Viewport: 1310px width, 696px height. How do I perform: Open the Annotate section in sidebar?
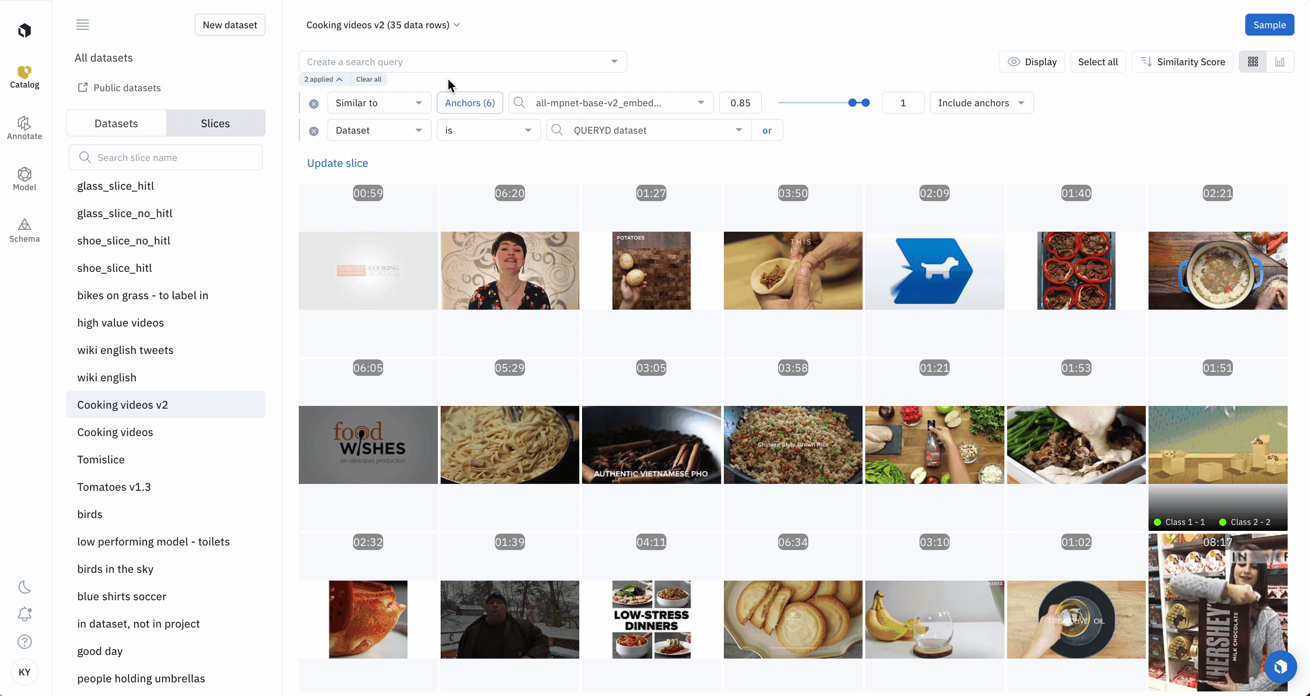25,128
